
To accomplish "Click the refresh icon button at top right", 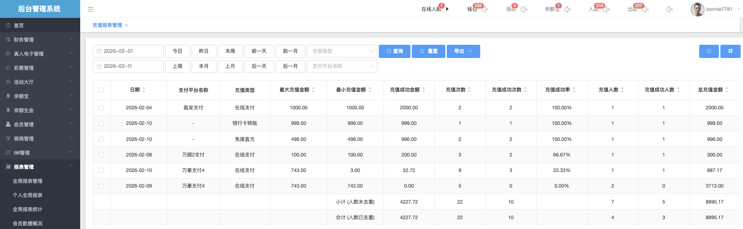I will click(x=709, y=51).
